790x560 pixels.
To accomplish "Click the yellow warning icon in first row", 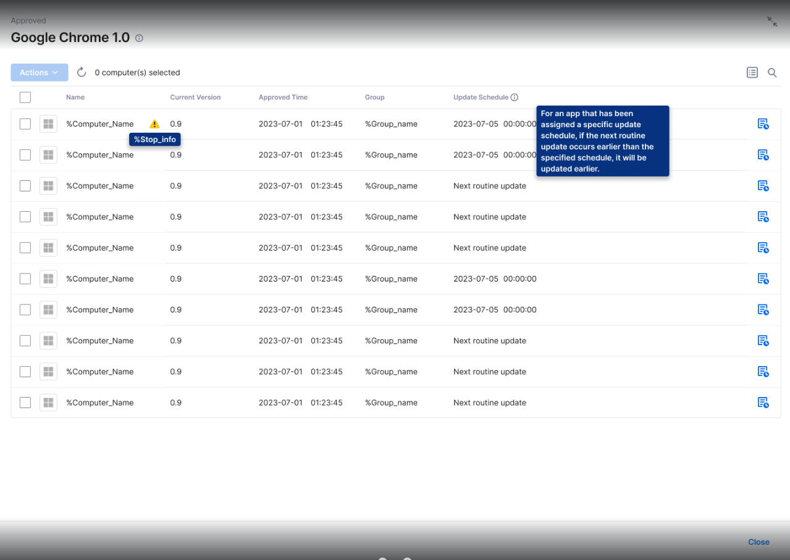I will (x=154, y=124).
